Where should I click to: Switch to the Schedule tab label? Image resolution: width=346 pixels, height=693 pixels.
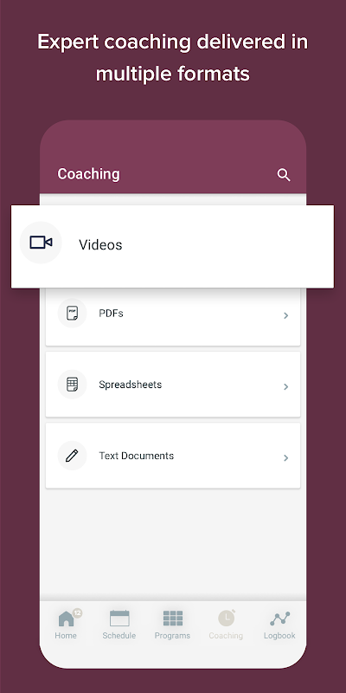pyautogui.click(x=119, y=636)
